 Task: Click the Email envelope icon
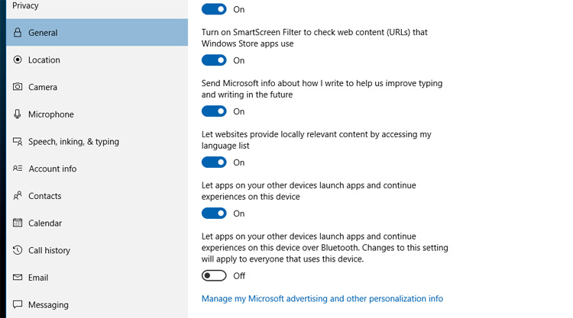tap(18, 278)
